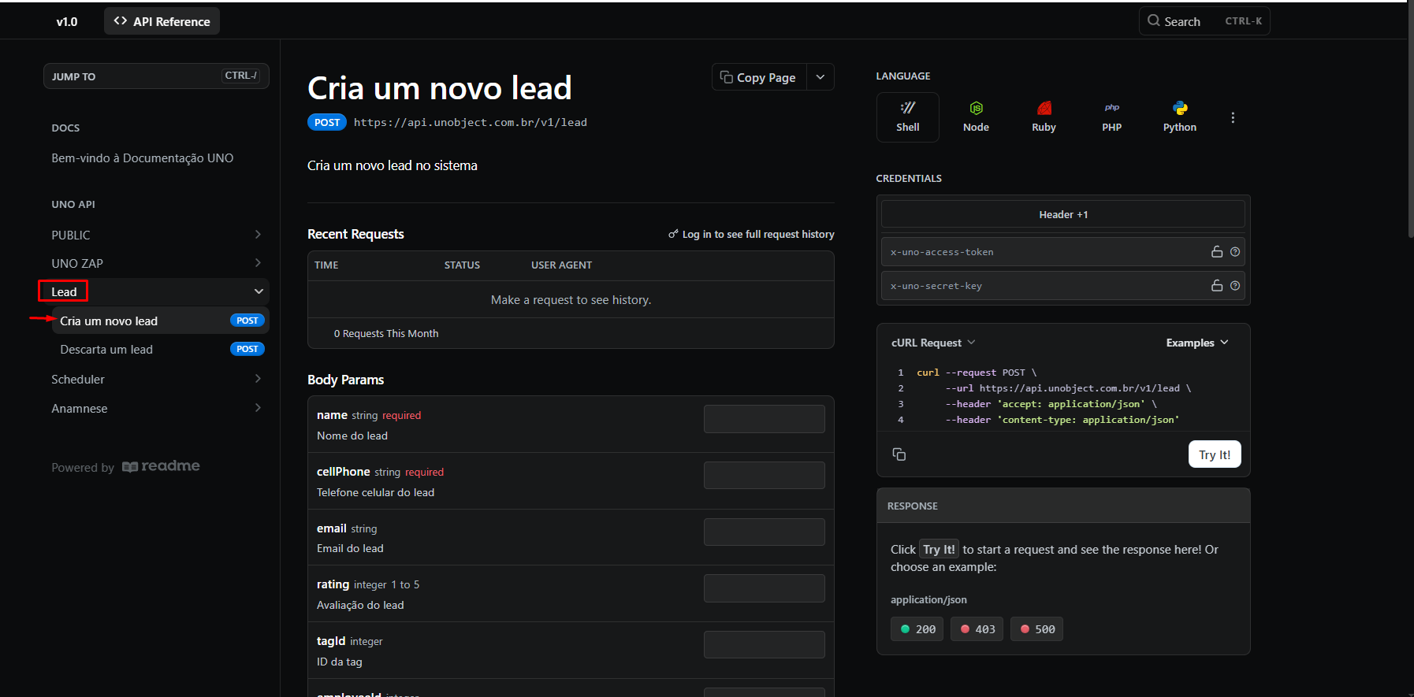1414x697 pixels.
Task: Click the key icon next to log in link
Action: click(673, 234)
